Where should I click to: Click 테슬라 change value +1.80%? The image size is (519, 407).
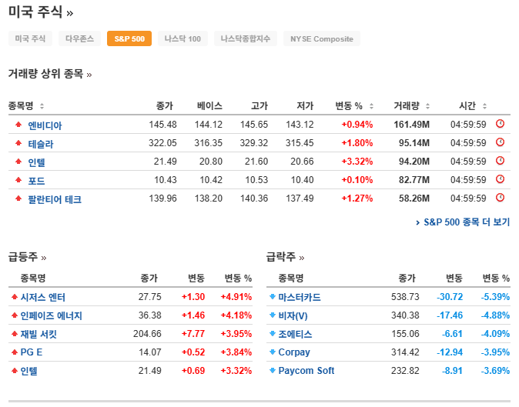[x=357, y=143]
